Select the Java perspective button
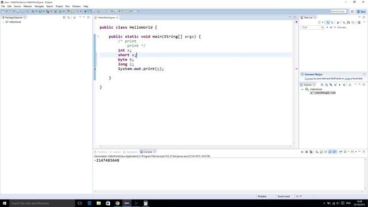Viewport: 368px width, 207px height. [361, 11]
